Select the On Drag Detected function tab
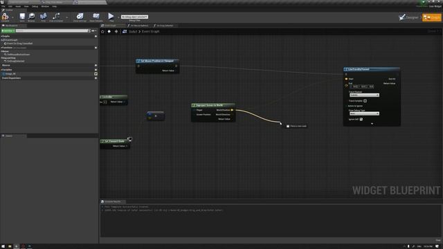 coord(165,26)
